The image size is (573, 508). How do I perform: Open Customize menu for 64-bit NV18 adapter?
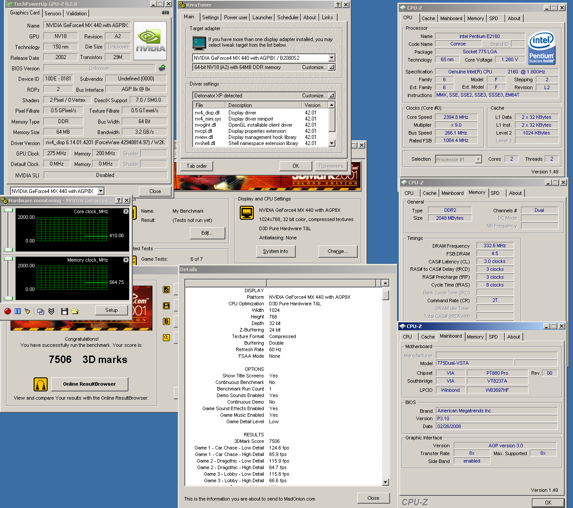point(331,67)
